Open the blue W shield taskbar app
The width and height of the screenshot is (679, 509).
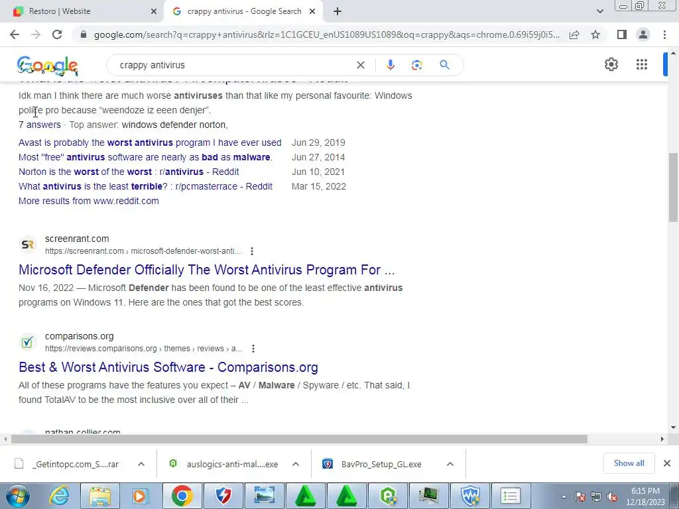click(x=470, y=496)
